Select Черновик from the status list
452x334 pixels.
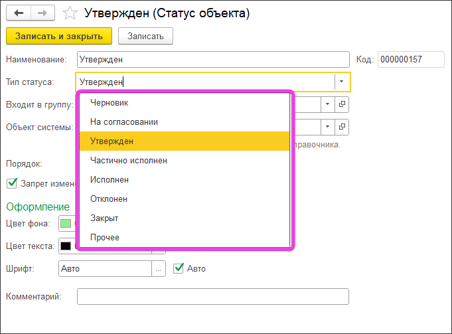click(x=110, y=103)
